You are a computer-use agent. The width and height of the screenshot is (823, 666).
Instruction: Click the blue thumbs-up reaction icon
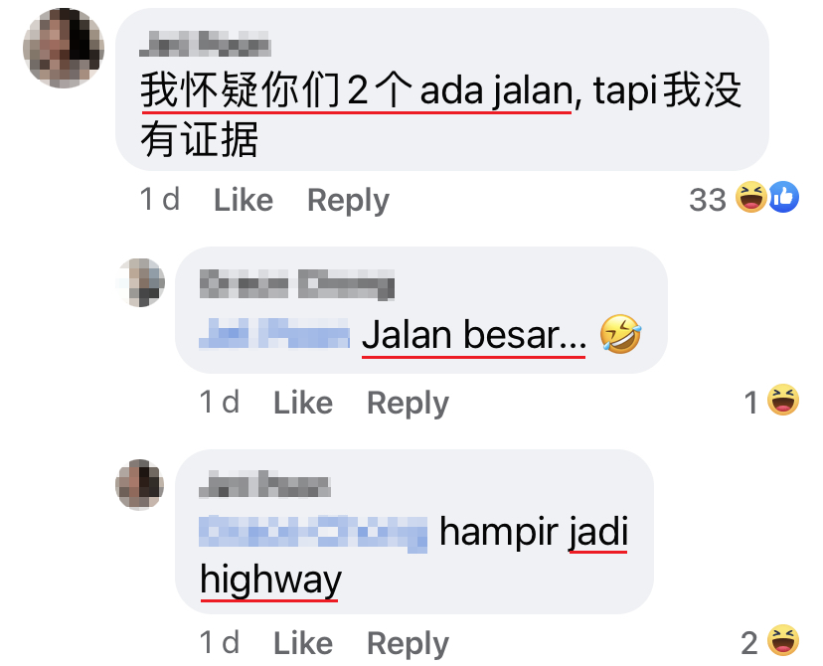[783, 198]
